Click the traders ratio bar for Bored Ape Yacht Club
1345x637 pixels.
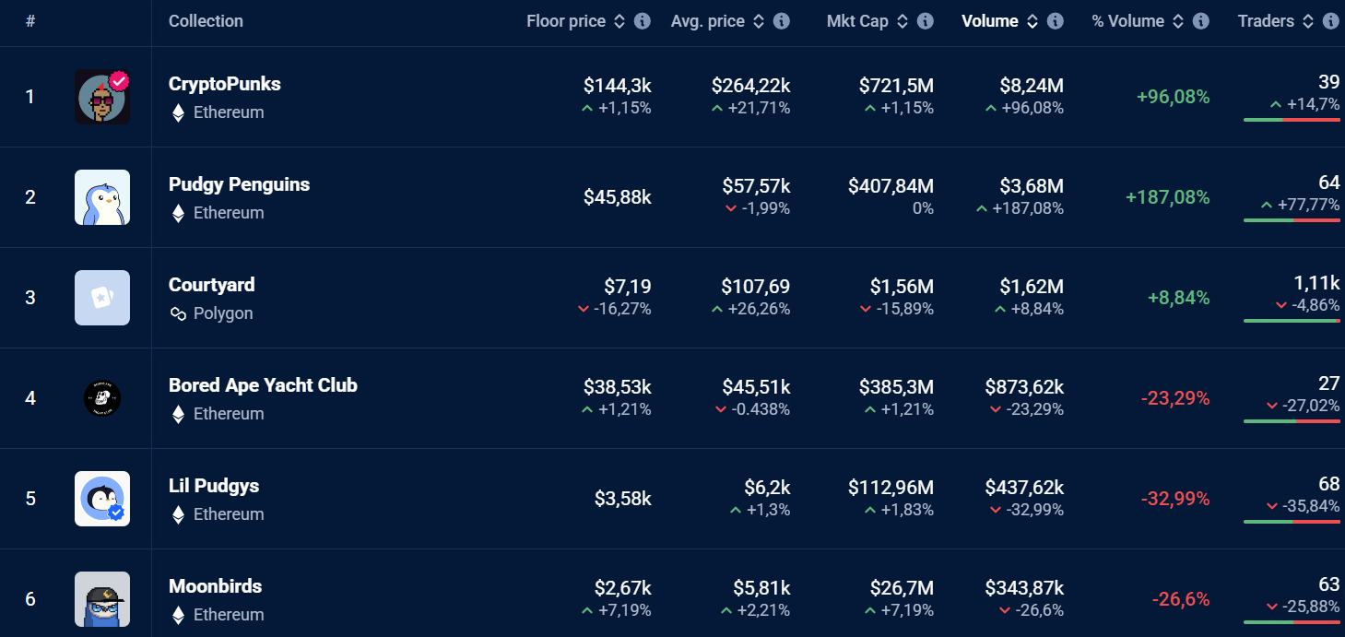point(1292,423)
